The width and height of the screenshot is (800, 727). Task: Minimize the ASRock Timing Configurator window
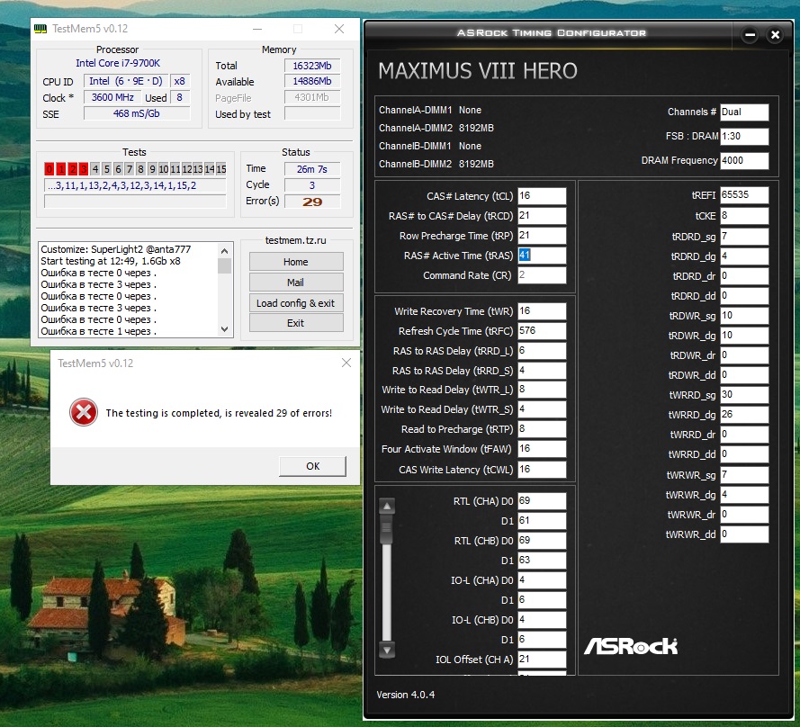(x=750, y=35)
